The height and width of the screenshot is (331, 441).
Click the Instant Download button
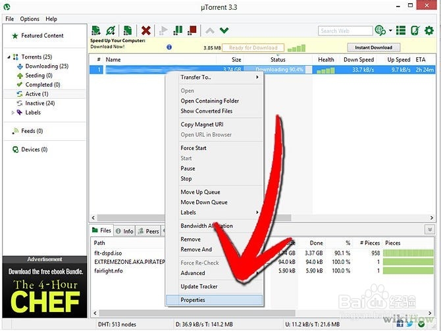[373, 47]
